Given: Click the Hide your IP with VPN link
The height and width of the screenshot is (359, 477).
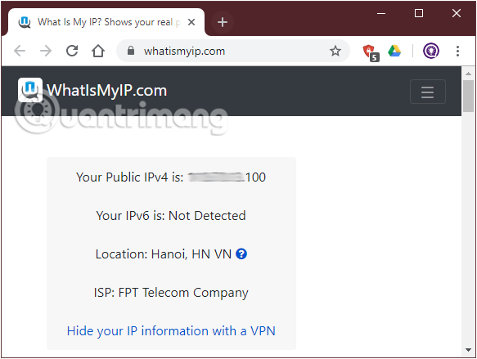Looking at the screenshot, I should pyautogui.click(x=171, y=330).
